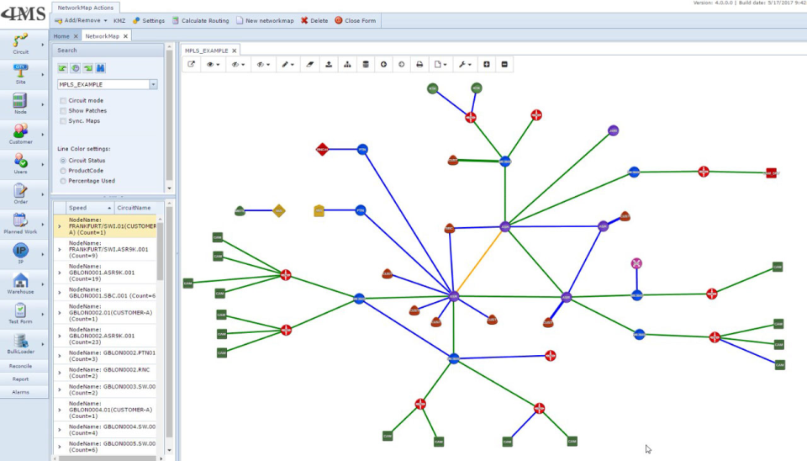Check the Show Patches option
Image resolution: width=807 pixels, height=461 pixels.
[63, 111]
